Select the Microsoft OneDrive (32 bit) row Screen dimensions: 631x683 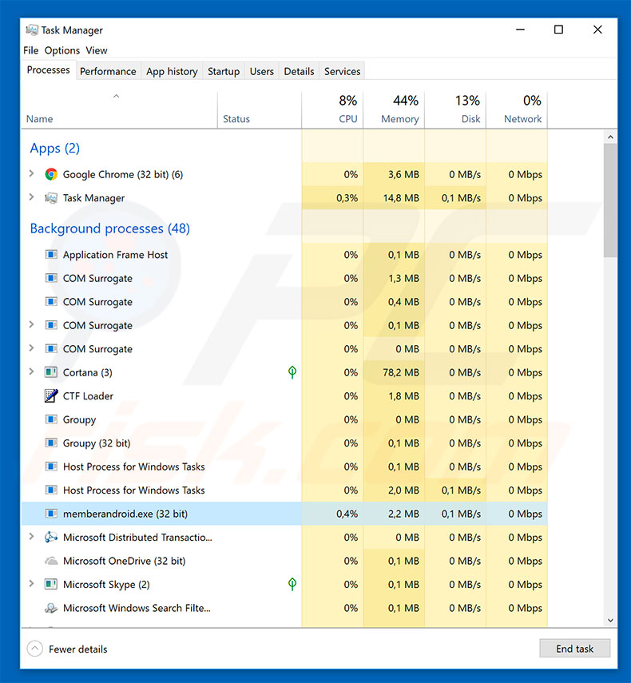[284, 561]
